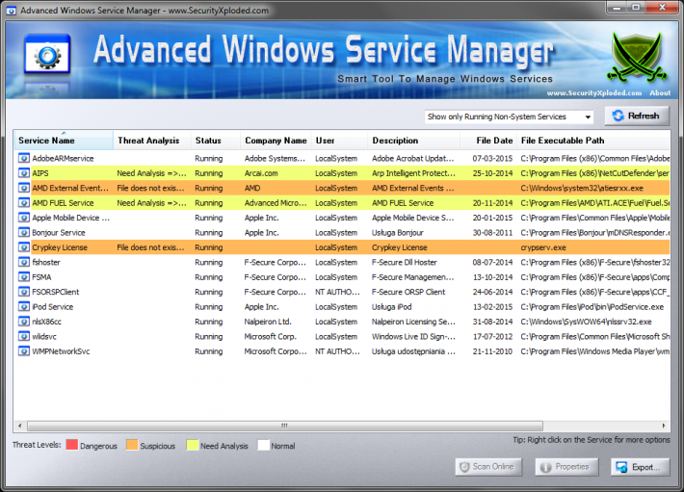Click the AIPS service row icon

23,173
